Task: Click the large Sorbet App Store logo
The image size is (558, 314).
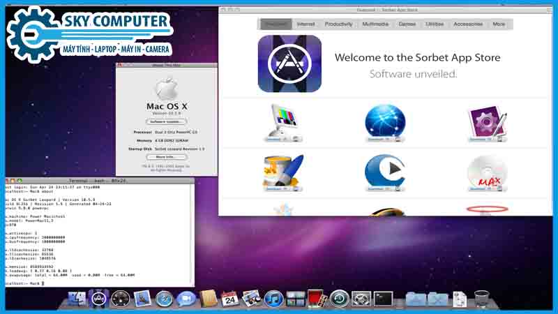Action: click(x=289, y=64)
